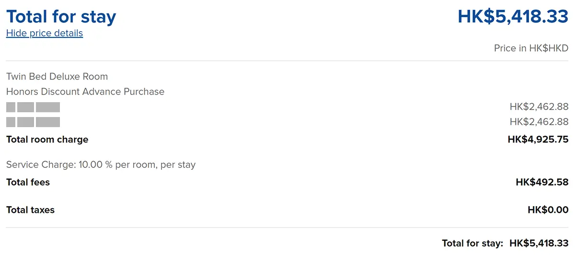The image size is (575, 259).
Task: Select the HK$0.00 taxes amount
Action: pos(548,210)
